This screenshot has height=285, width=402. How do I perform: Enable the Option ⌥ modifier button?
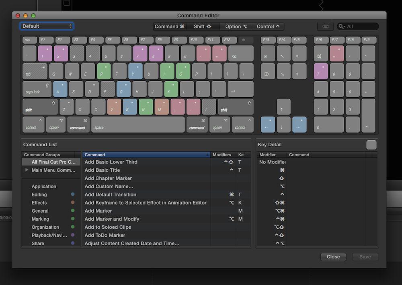pos(236,27)
